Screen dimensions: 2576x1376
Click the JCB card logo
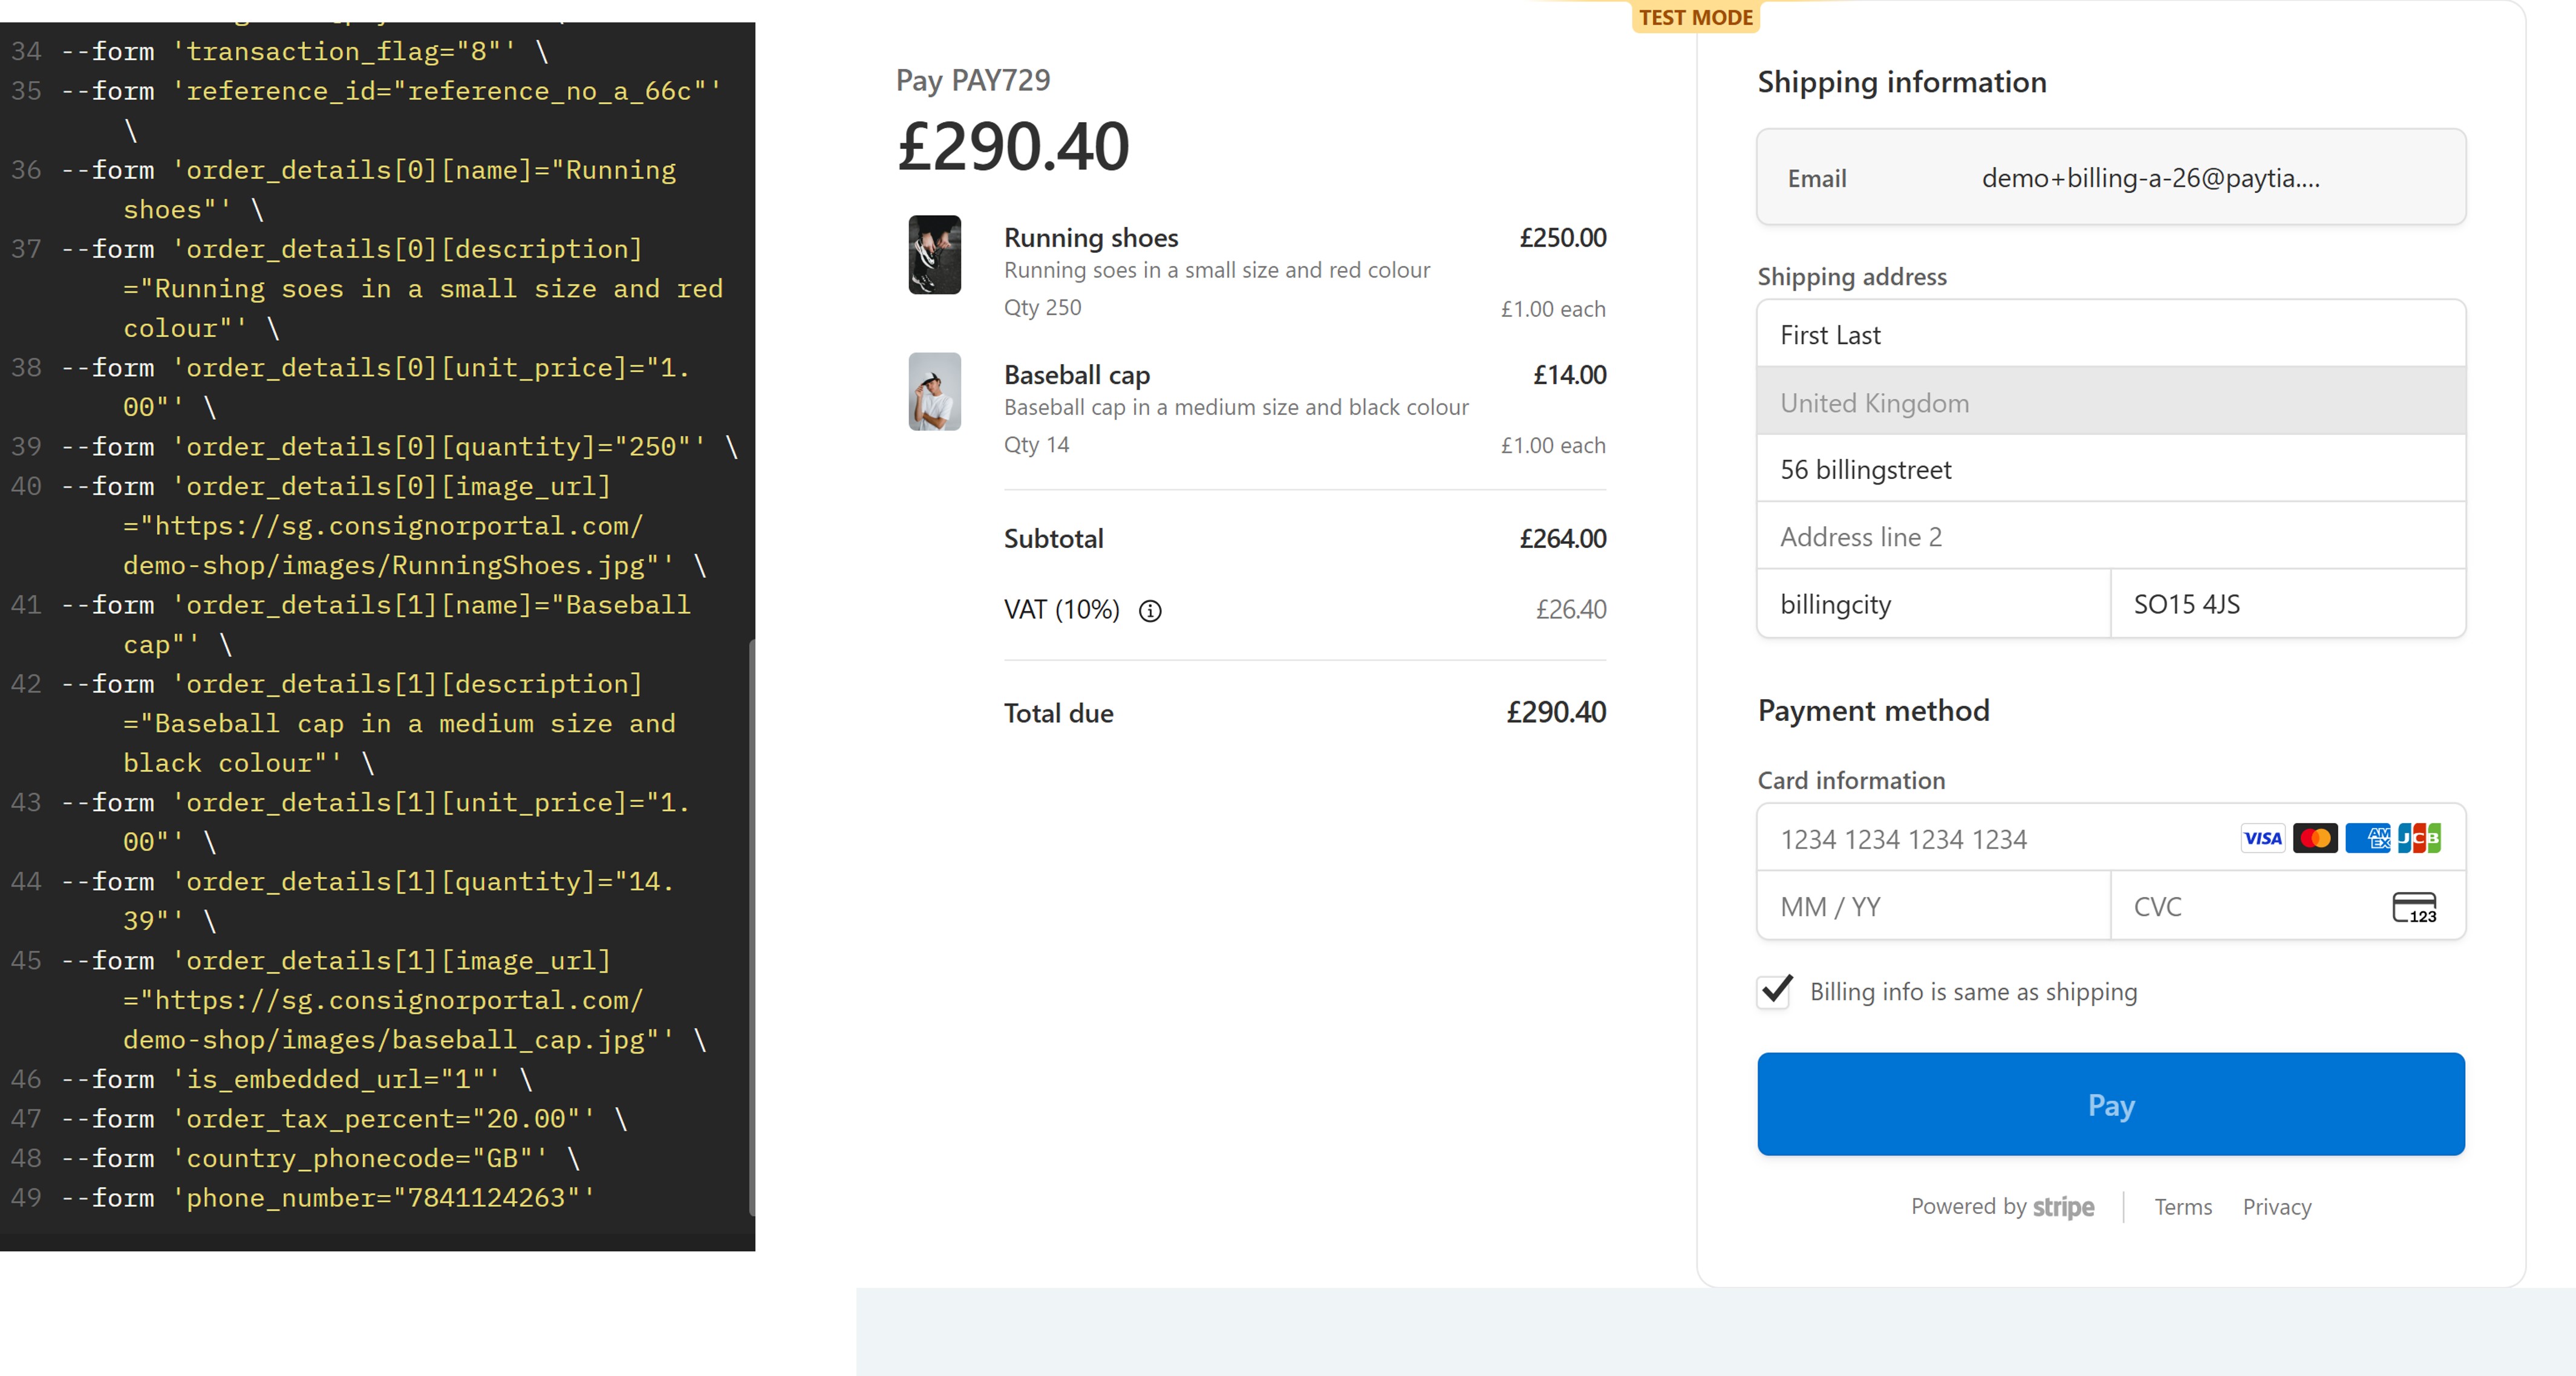click(2418, 838)
